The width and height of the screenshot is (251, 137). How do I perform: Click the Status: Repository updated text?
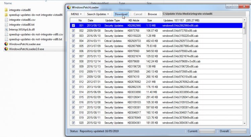click(x=94, y=131)
